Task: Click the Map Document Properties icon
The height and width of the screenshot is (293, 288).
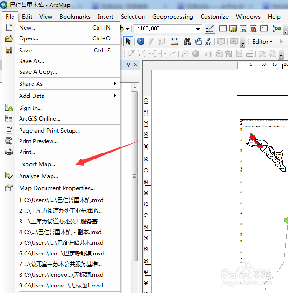Action: (9, 188)
